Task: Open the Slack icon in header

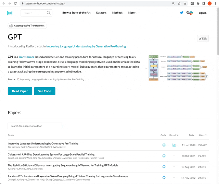Action: 191,13
